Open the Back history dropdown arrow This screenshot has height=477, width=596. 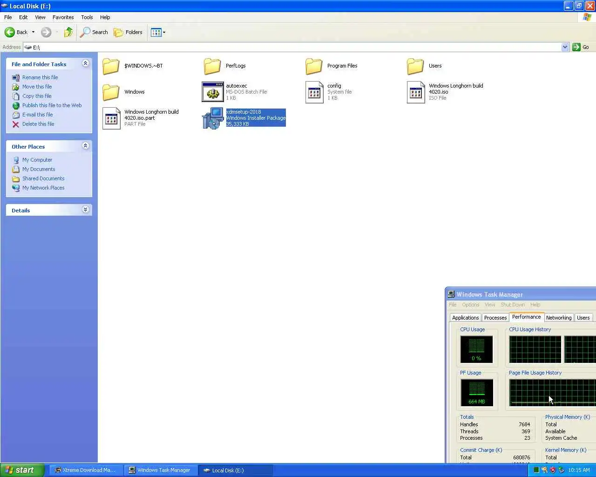pyautogui.click(x=33, y=32)
